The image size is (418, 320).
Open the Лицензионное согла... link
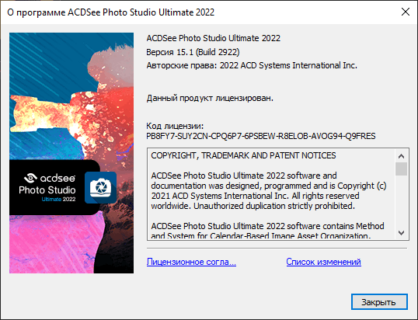click(191, 262)
